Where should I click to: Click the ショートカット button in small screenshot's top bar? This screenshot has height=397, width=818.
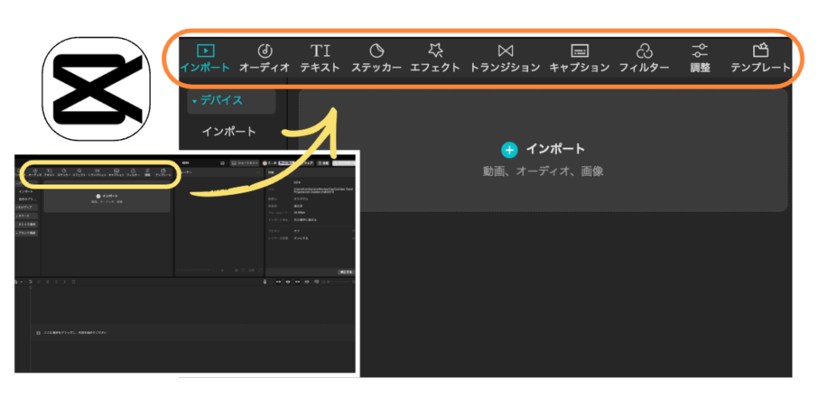[x=244, y=163]
